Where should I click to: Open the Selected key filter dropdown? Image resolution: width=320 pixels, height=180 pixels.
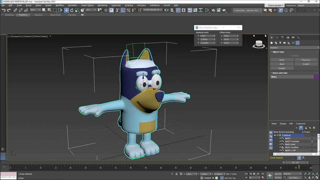coord(292,174)
